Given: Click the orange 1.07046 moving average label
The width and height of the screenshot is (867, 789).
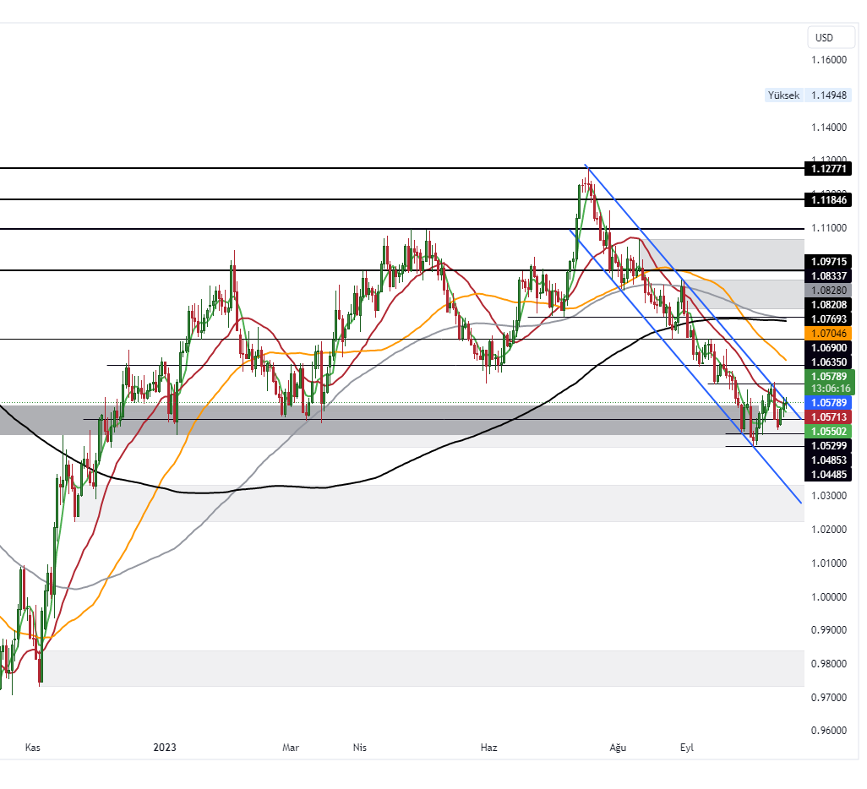Looking at the screenshot, I should [830, 334].
